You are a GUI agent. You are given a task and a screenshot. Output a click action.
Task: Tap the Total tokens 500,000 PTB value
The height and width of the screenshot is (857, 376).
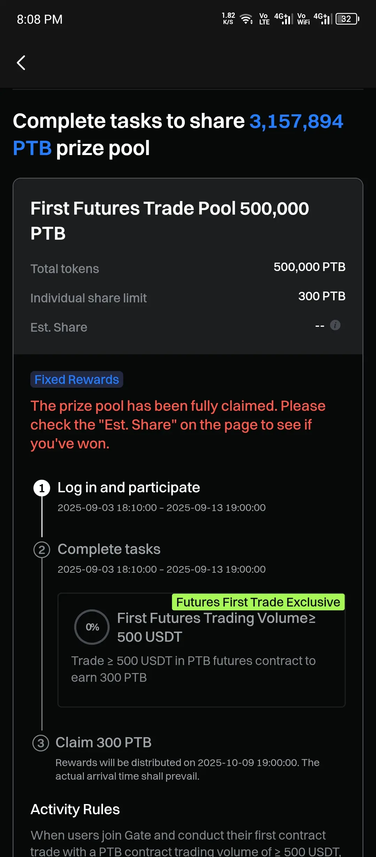(x=310, y=267)
